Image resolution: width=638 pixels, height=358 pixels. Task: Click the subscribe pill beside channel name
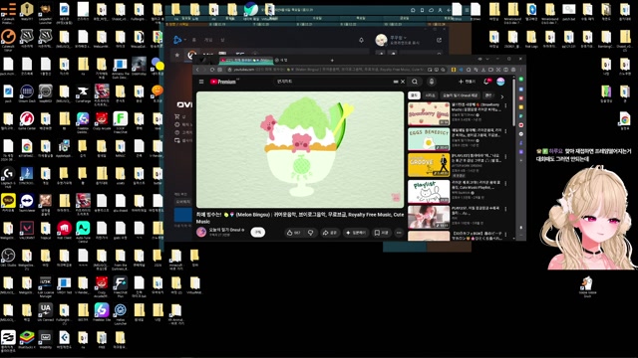click(257, 232)
